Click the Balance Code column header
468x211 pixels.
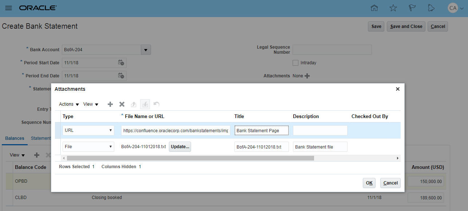coord(31,167)
